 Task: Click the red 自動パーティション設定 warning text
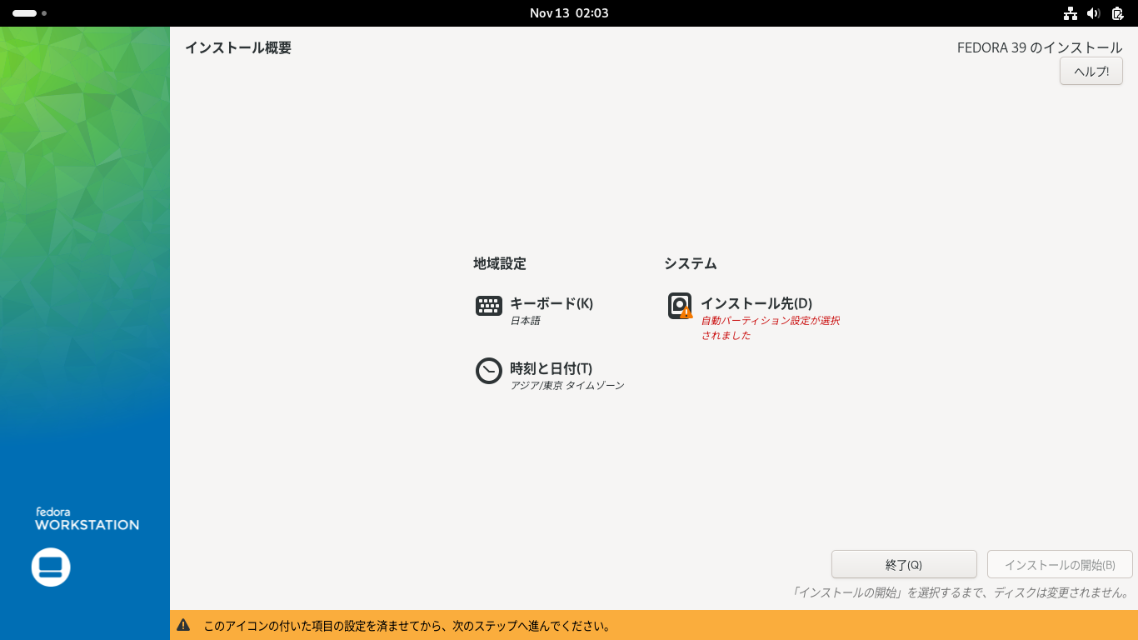click(x=770, y=327)
